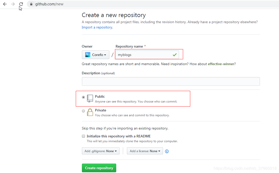
Task: Click the Public repository book icon
Action: [x=90, y=98]
